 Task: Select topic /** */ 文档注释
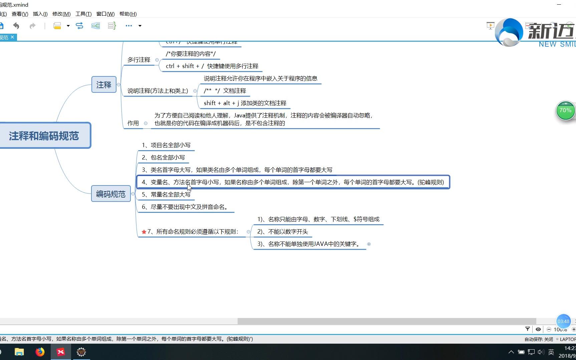pyautogui.click(x=225, y=91)
